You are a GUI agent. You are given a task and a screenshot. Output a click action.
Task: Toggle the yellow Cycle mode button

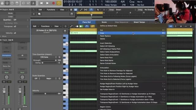pos(59,3)
